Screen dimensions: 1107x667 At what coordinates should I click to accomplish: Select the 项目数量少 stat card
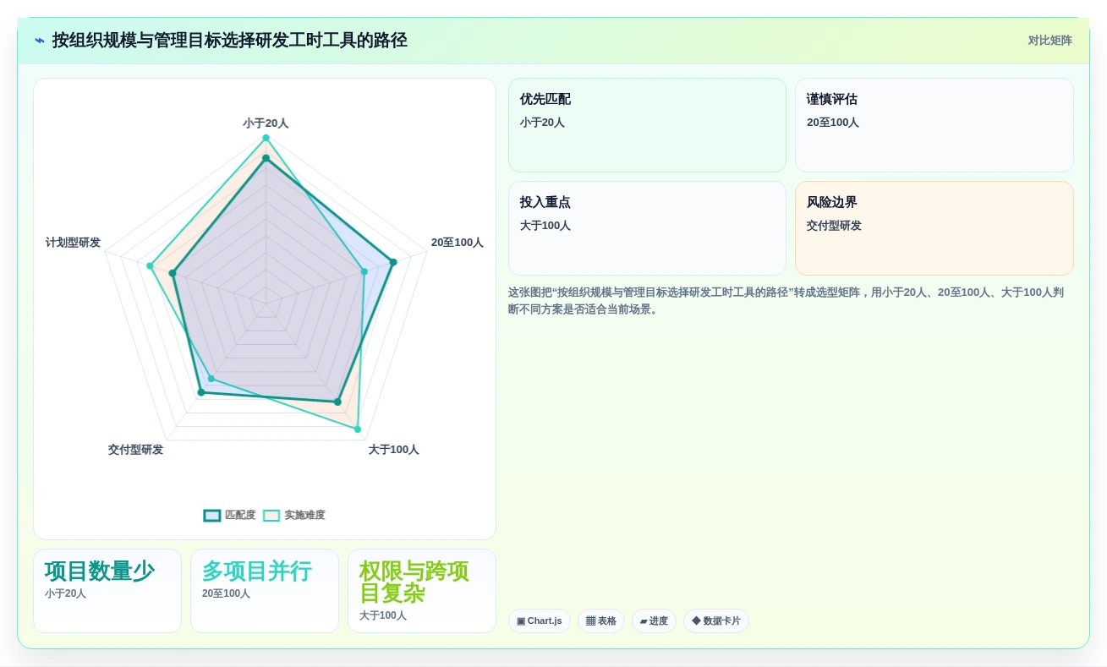[107, 591]
